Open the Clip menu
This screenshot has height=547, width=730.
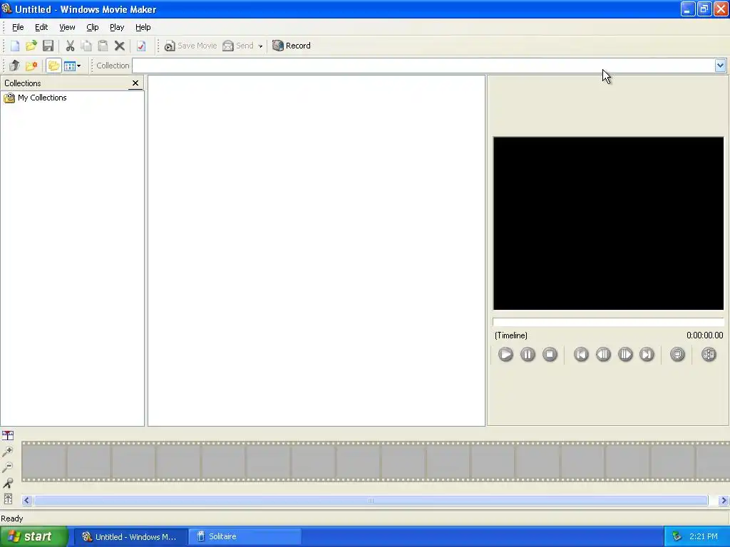click(x=92, y=27)
